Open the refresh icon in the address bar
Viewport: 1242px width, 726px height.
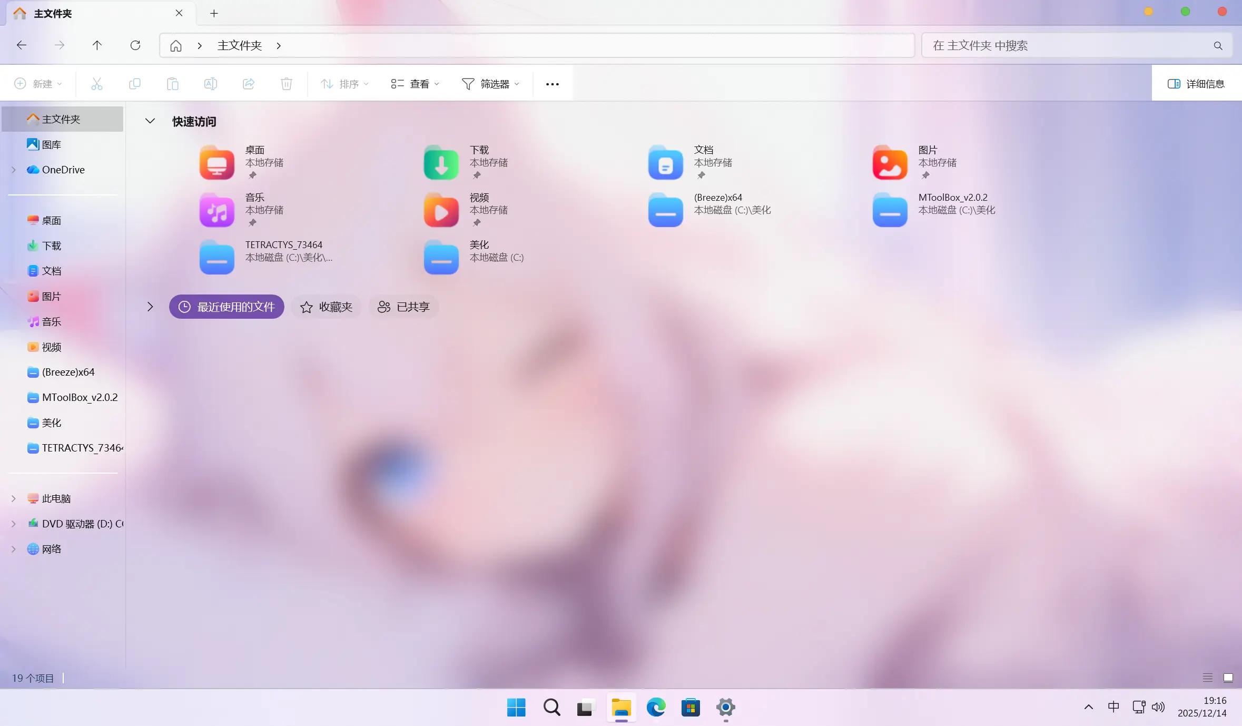tap(135, 45)
